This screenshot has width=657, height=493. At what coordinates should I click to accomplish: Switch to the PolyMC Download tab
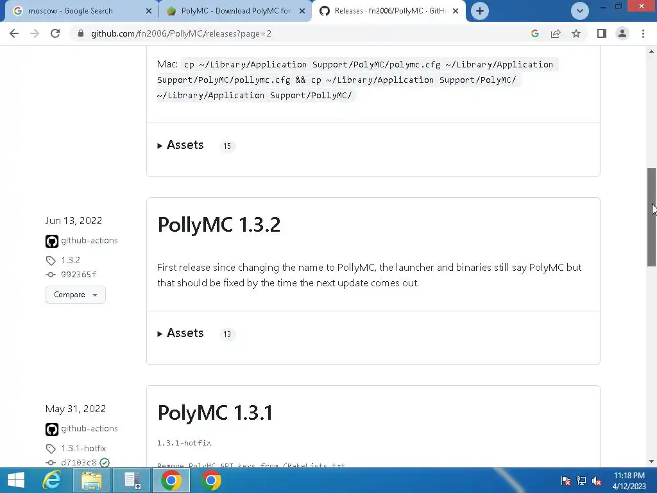click(x=235, y=11)
